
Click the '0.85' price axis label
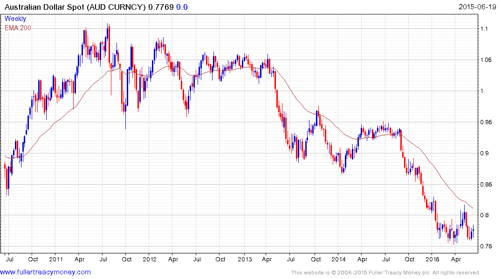486,184
